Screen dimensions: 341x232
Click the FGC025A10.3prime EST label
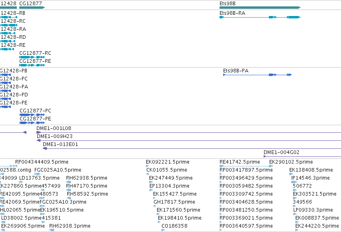coord(63,202)
